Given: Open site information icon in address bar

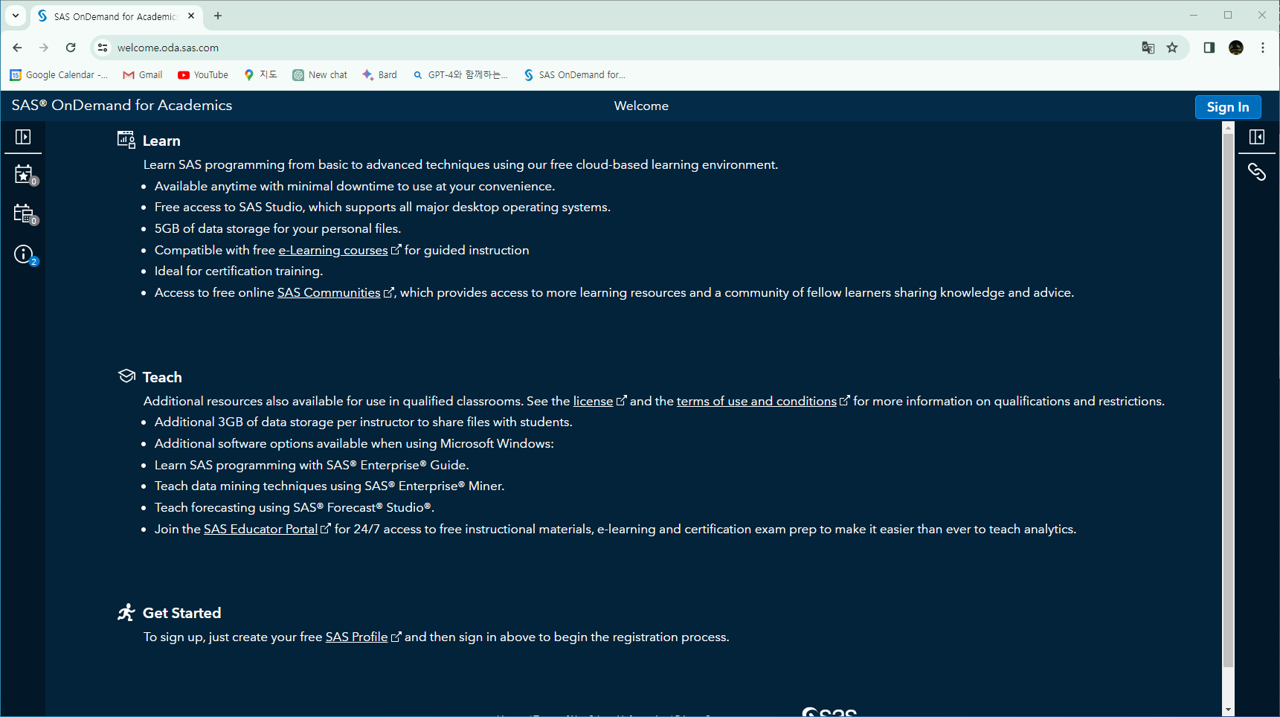Looking at the screenshot, I should pyautogui.click(x=103, y=48).
